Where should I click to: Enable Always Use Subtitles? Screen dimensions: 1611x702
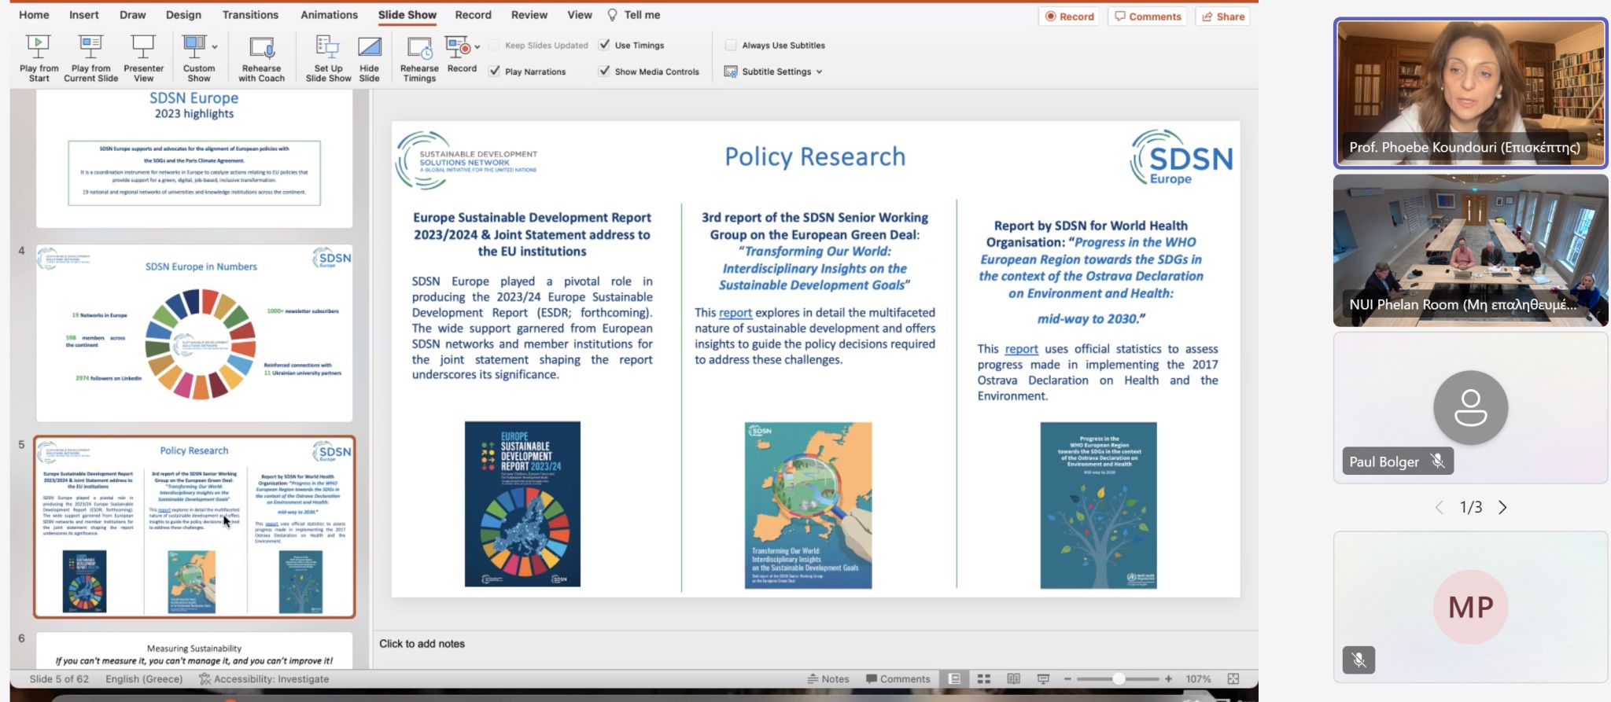[731, 45]
